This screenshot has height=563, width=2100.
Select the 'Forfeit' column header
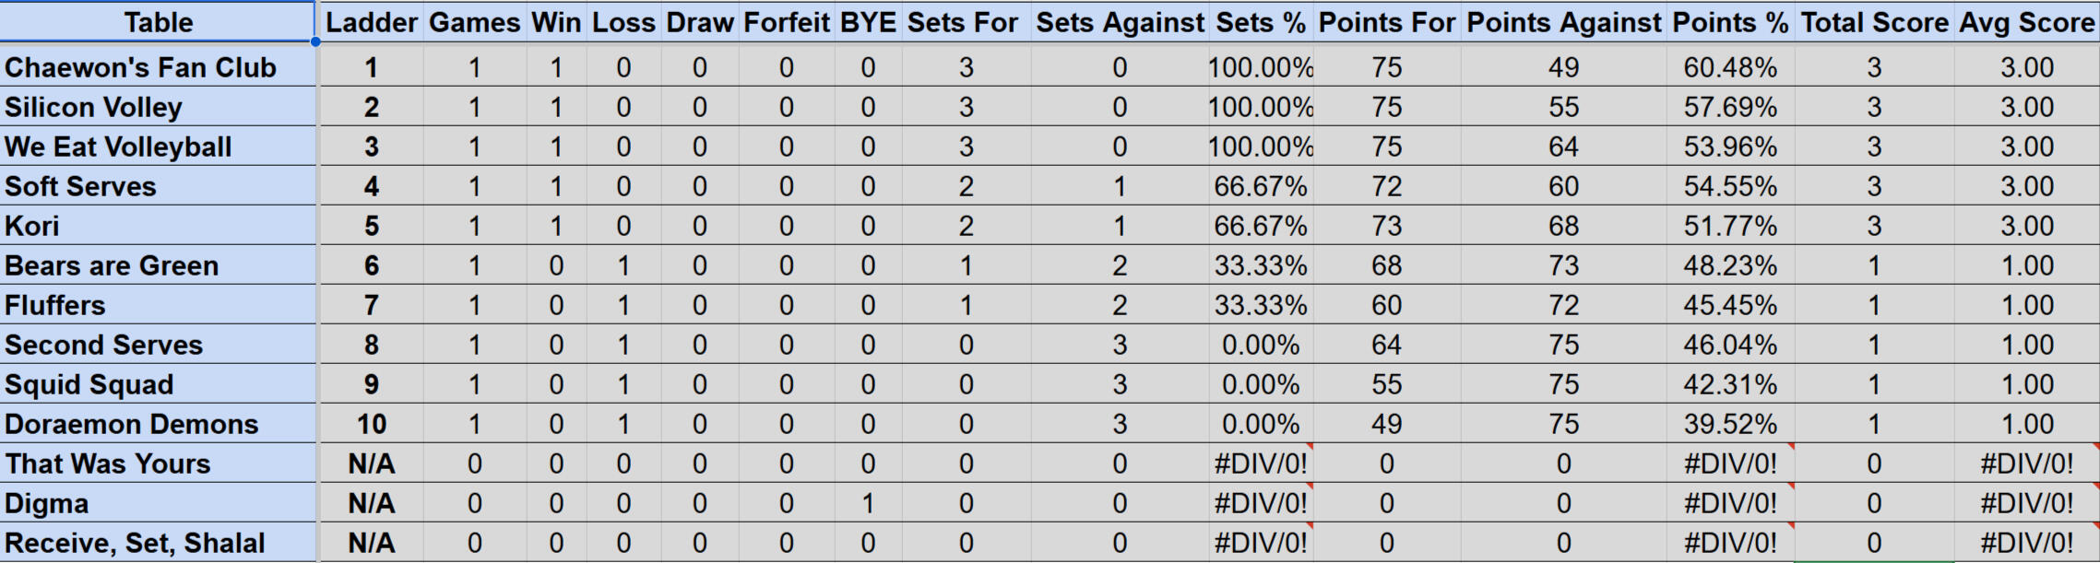(786, 22)
